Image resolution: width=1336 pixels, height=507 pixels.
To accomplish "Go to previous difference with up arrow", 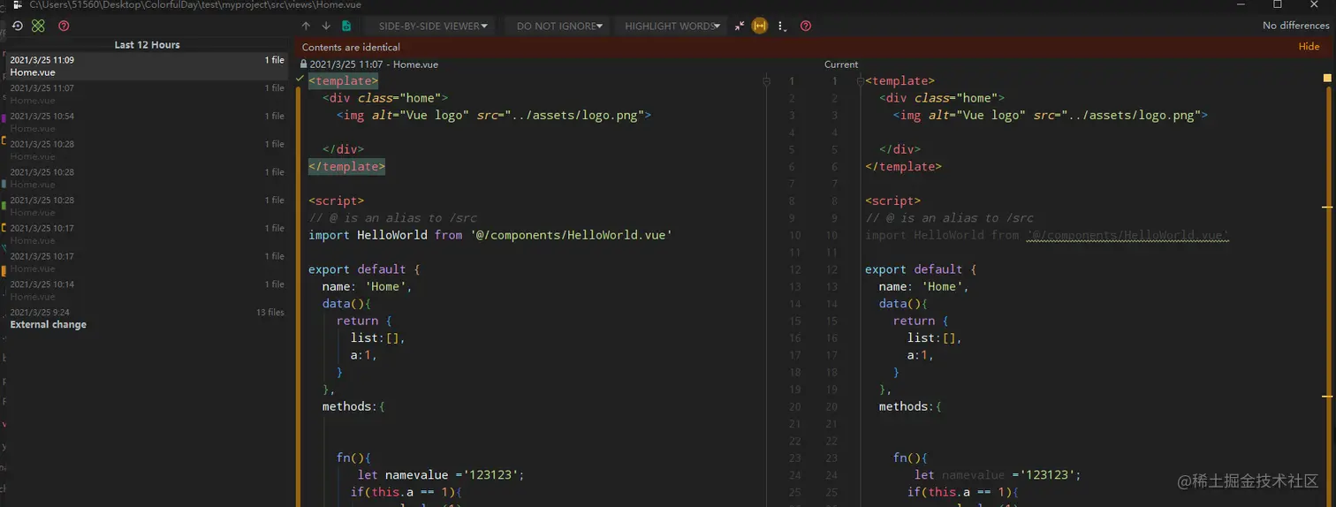I will (306, 26).
